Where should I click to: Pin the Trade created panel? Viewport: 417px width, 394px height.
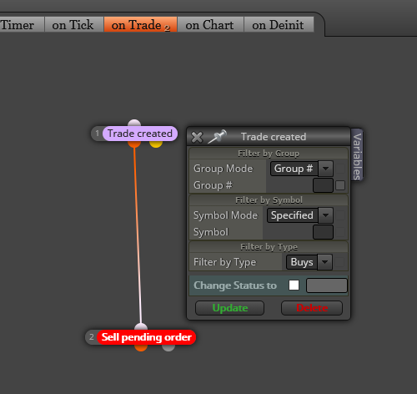coord(218,136)
